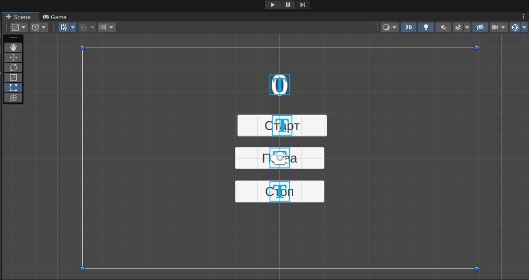The height and width of the screenshot is (280, 529).
Task: Switch to the Game tab
Action: click(55, 17)
